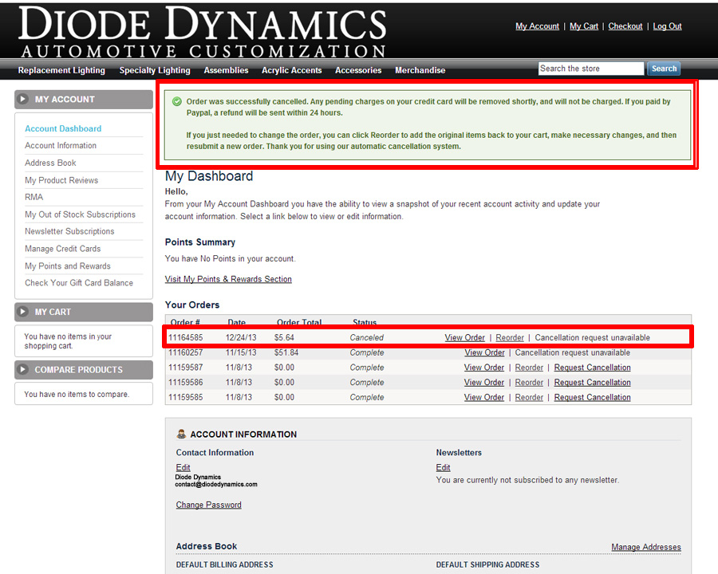The width and height of the screenshot is (718, 574).
Task: Open Manage Credit Cards in sidebar
Action: tap(63, 249)
